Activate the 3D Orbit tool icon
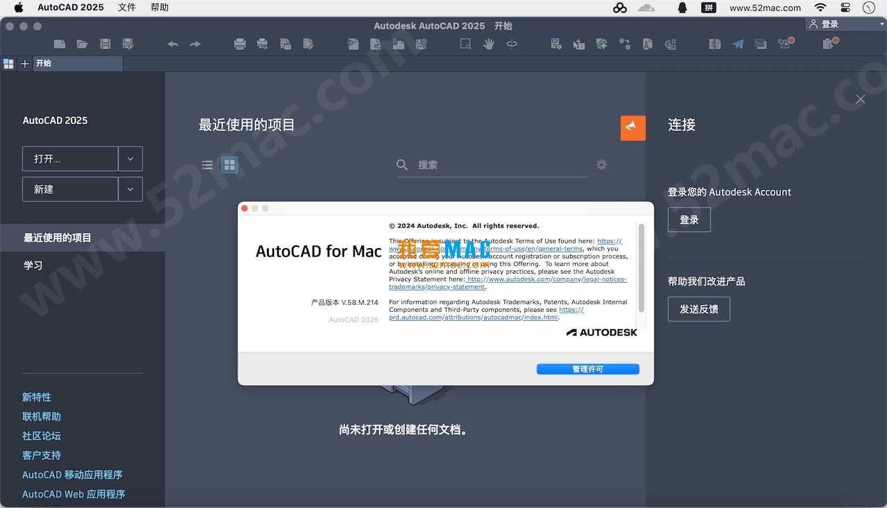The image size is (887, 508). (x=511, y=43)
